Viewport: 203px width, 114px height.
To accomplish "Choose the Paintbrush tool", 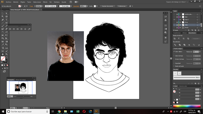I will 2,26.
